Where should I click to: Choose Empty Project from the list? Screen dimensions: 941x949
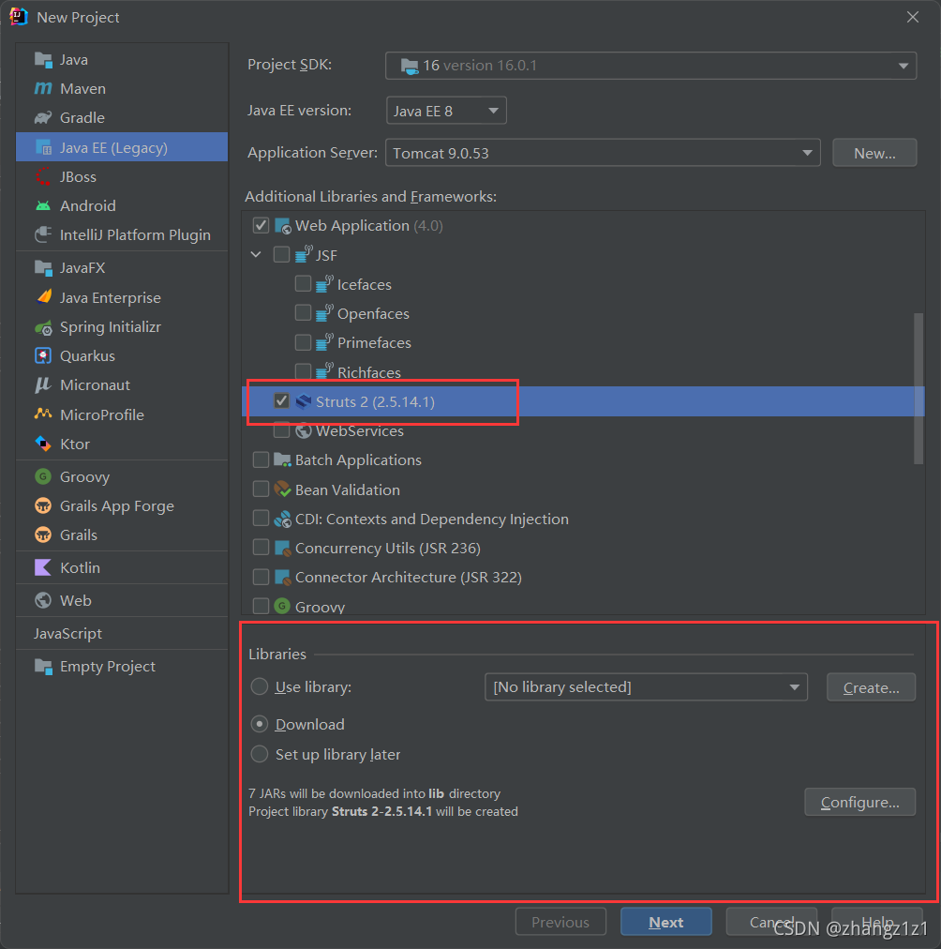pos(107,667)
